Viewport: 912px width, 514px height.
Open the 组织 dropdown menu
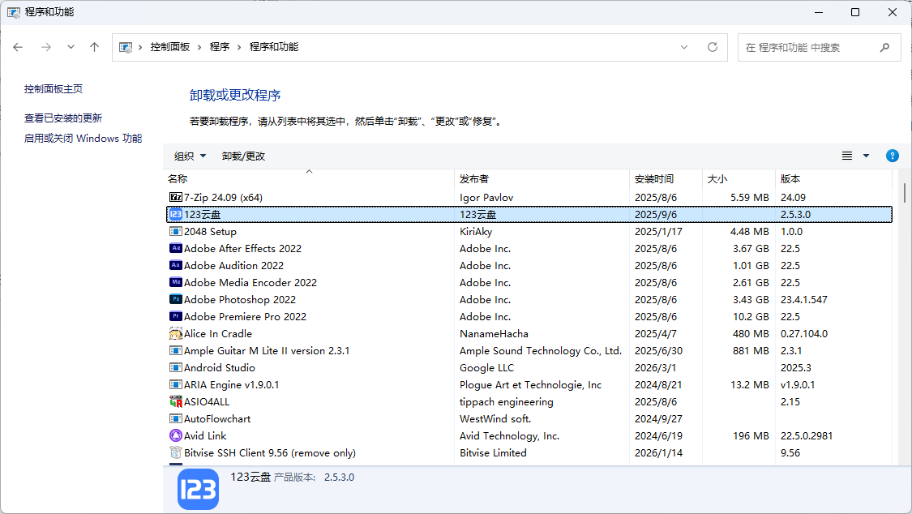191,156
